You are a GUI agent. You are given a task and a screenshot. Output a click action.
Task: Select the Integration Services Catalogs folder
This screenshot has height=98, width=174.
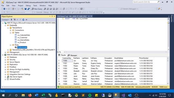20,74
